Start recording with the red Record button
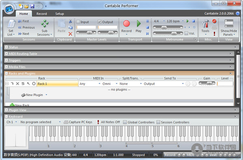Screen dimensions: 243x160 pos(126,26)
